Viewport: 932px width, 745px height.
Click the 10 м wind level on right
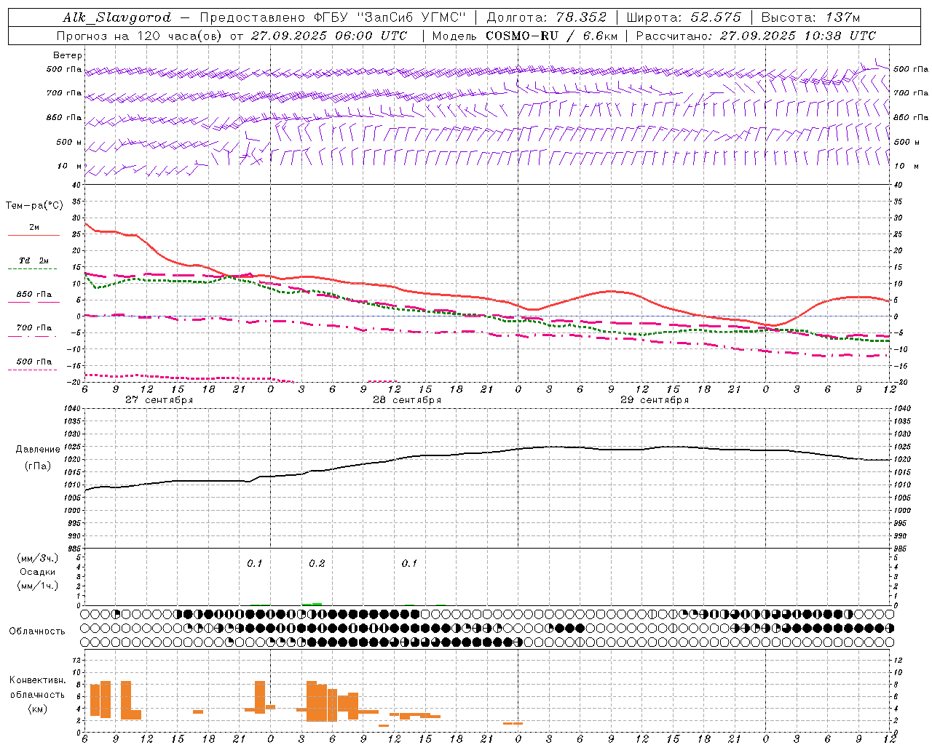(906, 167)
